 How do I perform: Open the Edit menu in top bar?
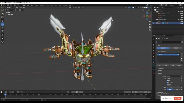click(x=8, y=5)
